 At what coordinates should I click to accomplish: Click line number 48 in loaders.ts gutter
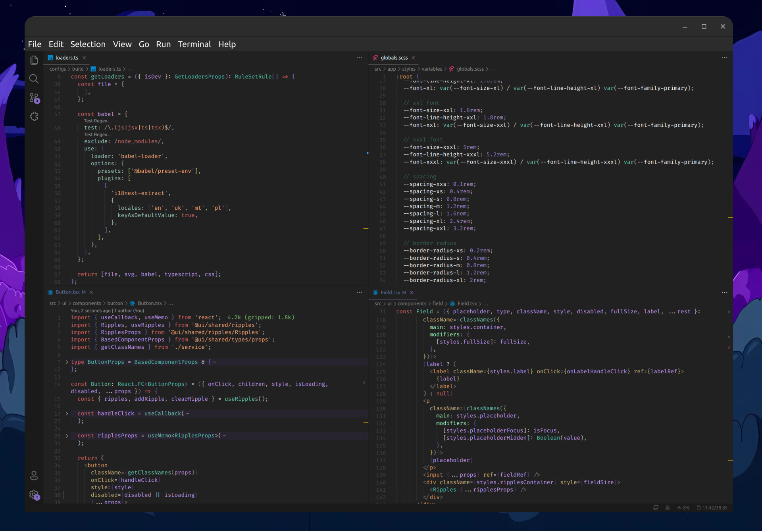58,128
